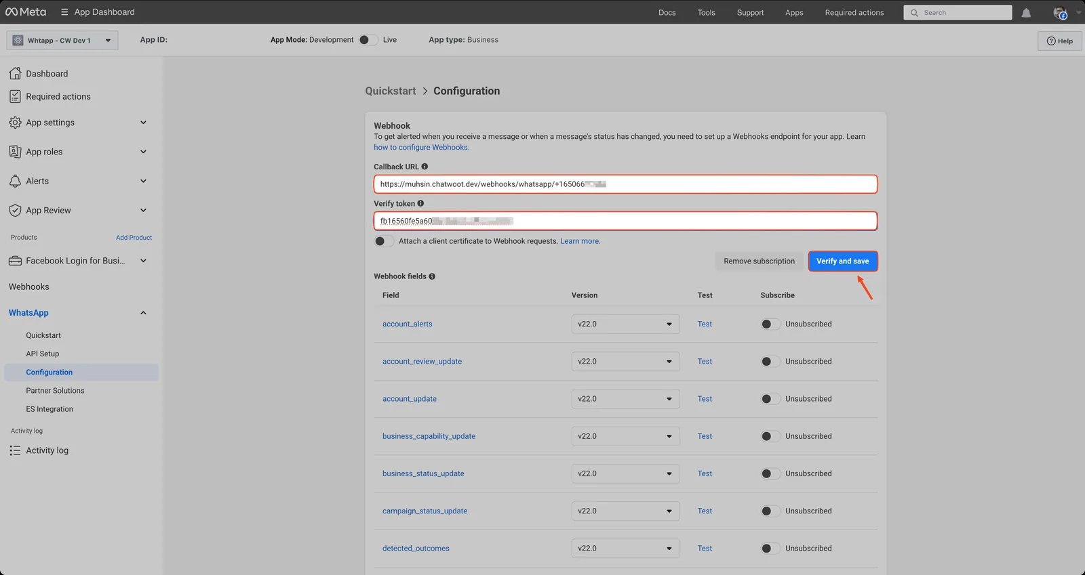Viewport: 1085px width, 575px height.
Task: Subscribe to campaign_status_update field
Action: (x=770, y=511)
